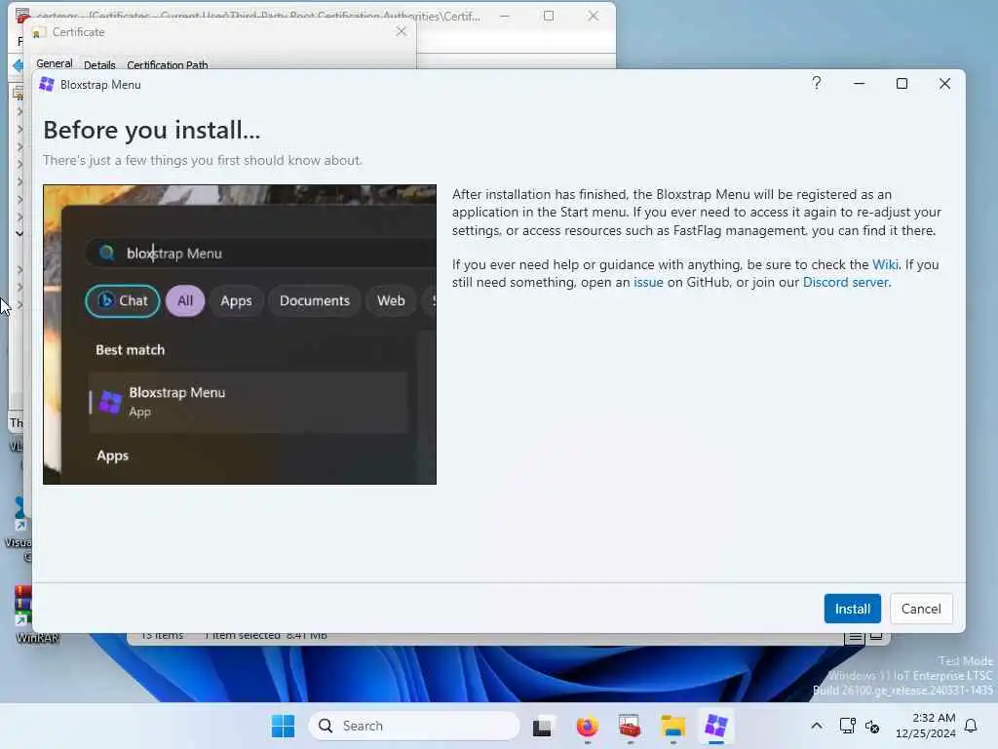This screenshot has height=749, width=998.
Task: Click the help question mark icon
Action: pos(816,84)
